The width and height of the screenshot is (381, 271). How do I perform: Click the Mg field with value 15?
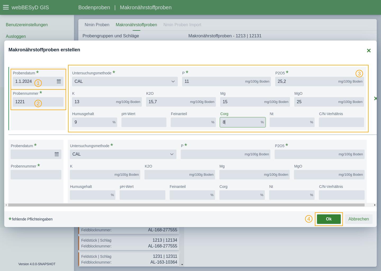255,102
